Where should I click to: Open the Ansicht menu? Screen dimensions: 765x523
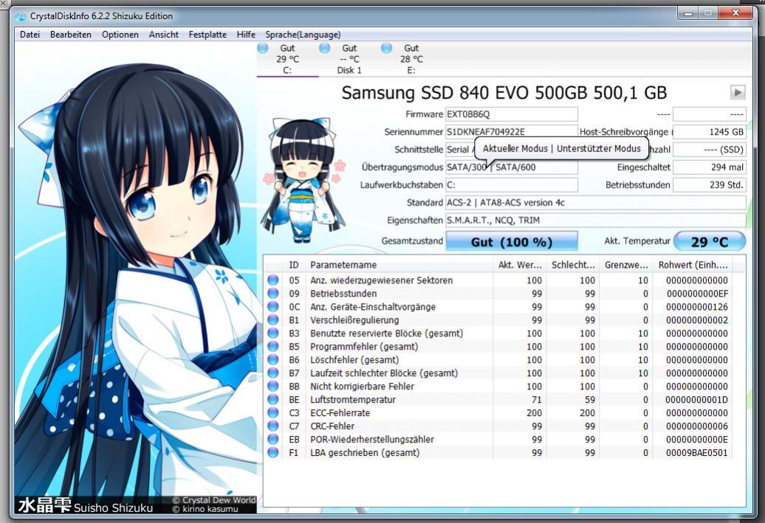click(x=163, y=35)
